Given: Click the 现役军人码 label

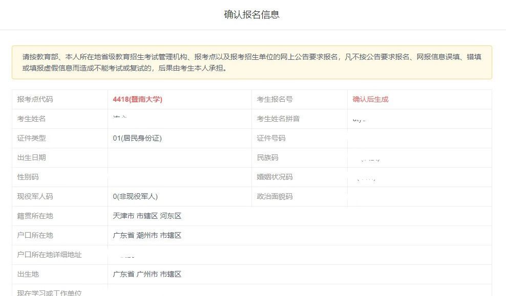Looking at the screenshot, I should click(x=35, y=196).
